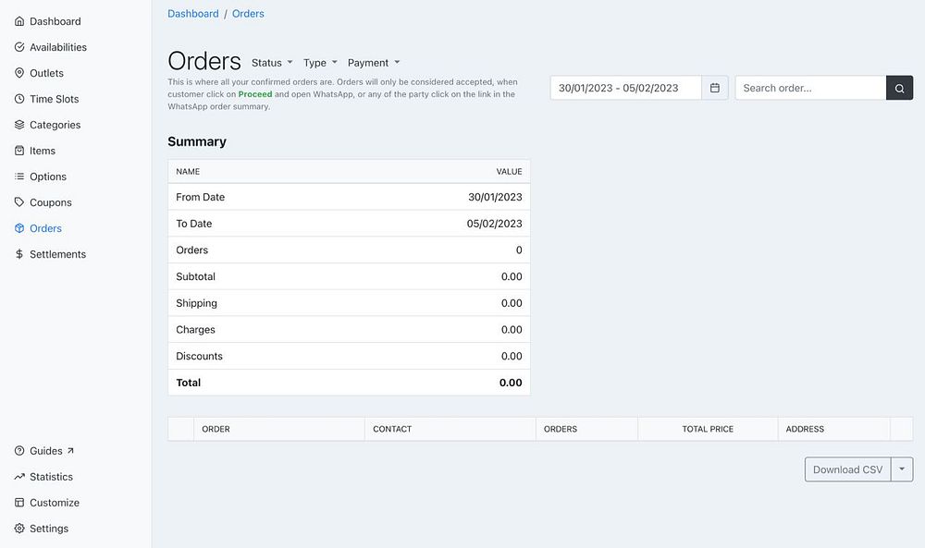
Task: Select Options in the sidebar menu
Action: [40, 177]
